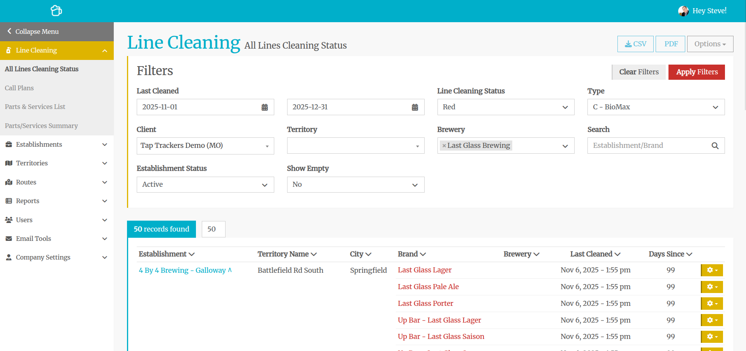Expand the Establishment Status dropdown
The image size is (746, 351).
click(x=205, y=185)
